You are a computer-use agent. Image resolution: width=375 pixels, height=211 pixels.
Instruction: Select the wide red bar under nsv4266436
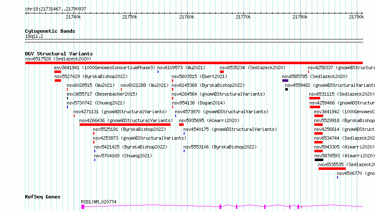(x=125, y=125)
